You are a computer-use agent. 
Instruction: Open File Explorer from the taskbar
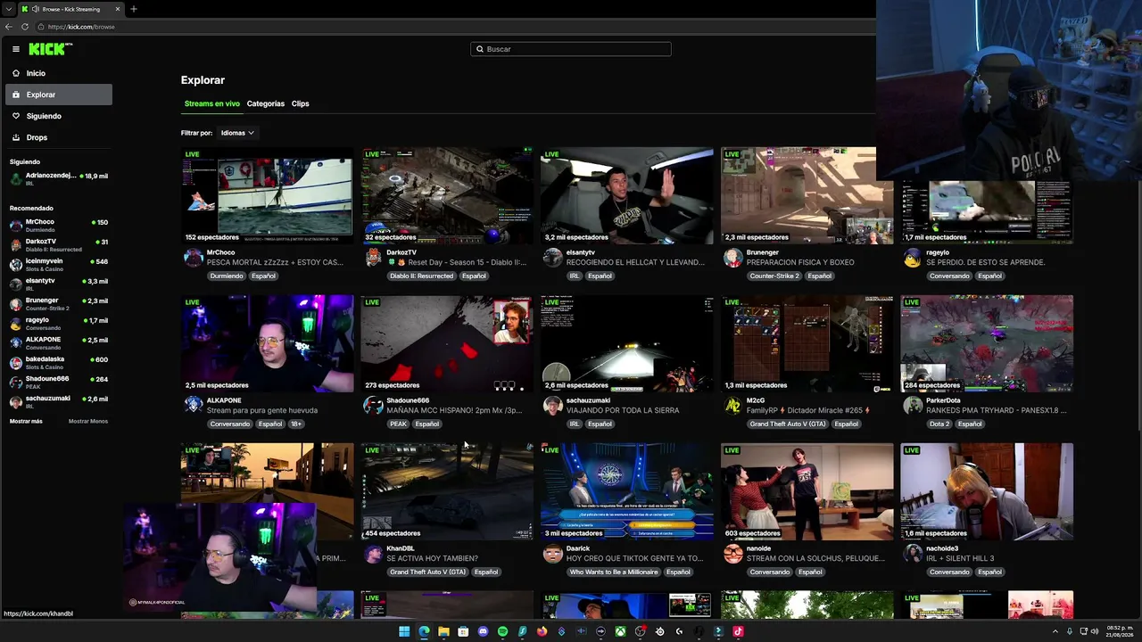[x=443, y=631]
